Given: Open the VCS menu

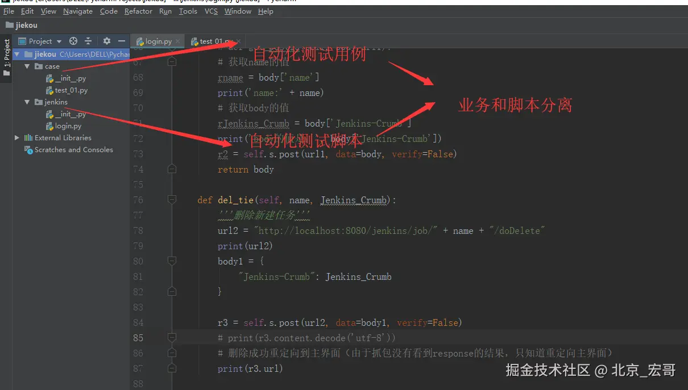Looking at the screenshot, I should tap(211, 11).
